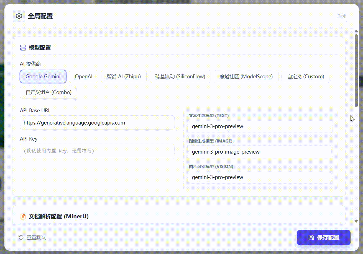Click the document icon next to 文档解析配置
363x254 pixels.
(x=23, y=216)
